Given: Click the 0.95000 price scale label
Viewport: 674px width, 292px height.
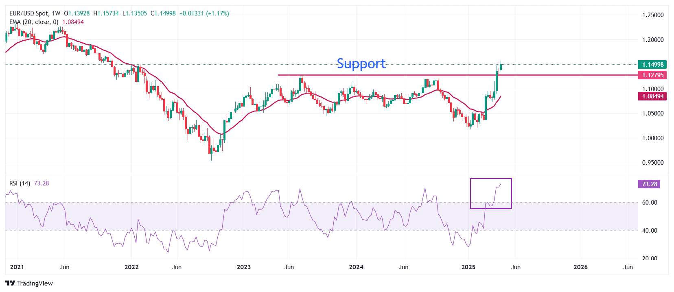Looking at the screenshot, I should [653, 163].
